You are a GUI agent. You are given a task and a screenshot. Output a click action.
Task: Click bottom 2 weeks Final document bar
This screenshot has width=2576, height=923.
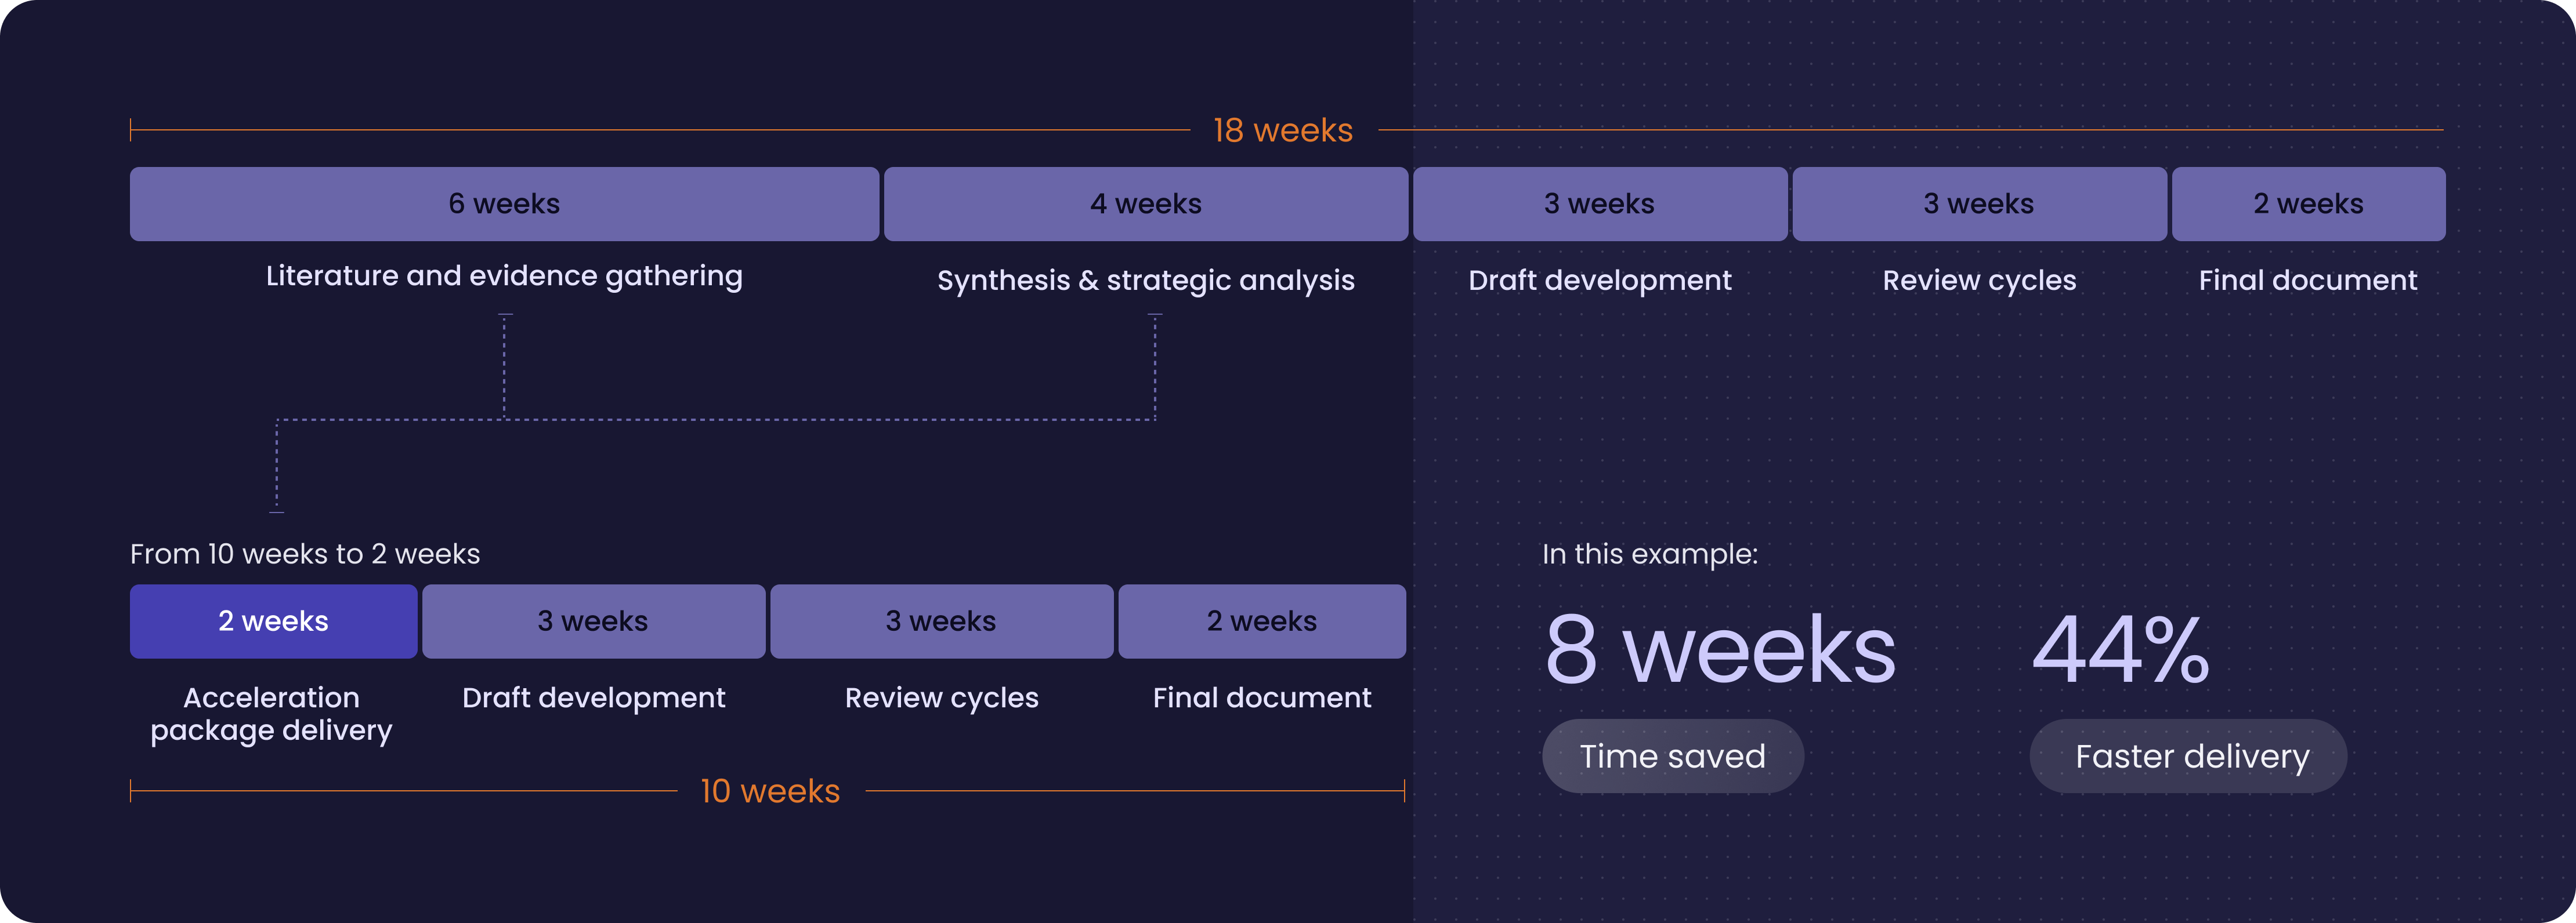click(x=1261, y=622)
